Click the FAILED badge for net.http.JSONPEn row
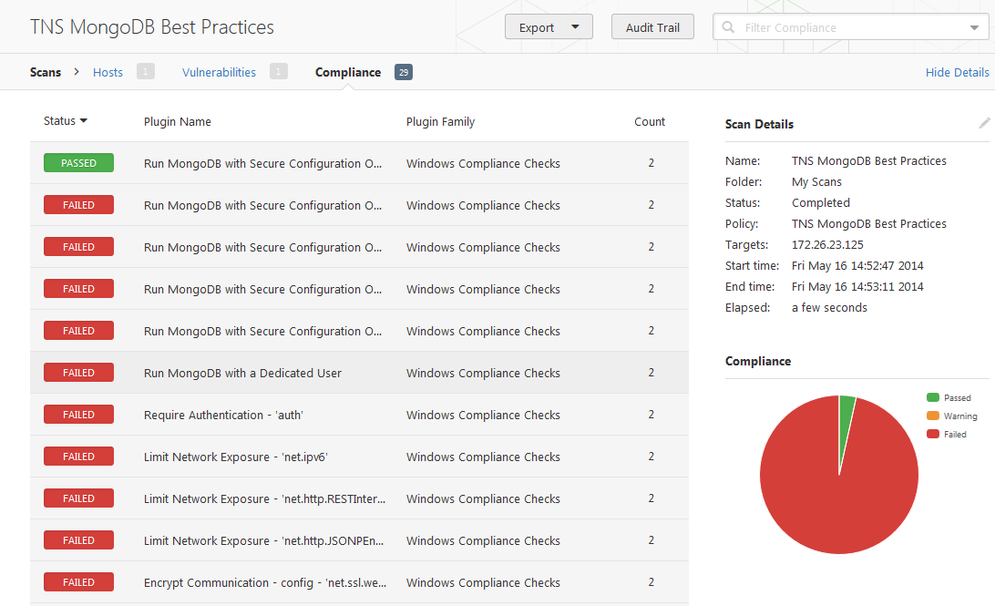The height and width of the screenshot is (606, 995). click(78, 540)
